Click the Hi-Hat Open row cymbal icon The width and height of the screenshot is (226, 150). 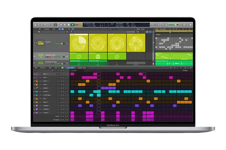(37, 95)
